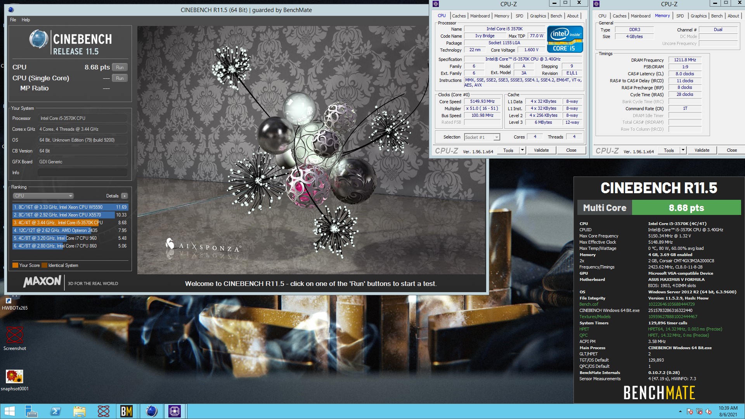745x419 pixels.
Task: Click Close in second CPU-Z window
Action: (x=732, y=150)
